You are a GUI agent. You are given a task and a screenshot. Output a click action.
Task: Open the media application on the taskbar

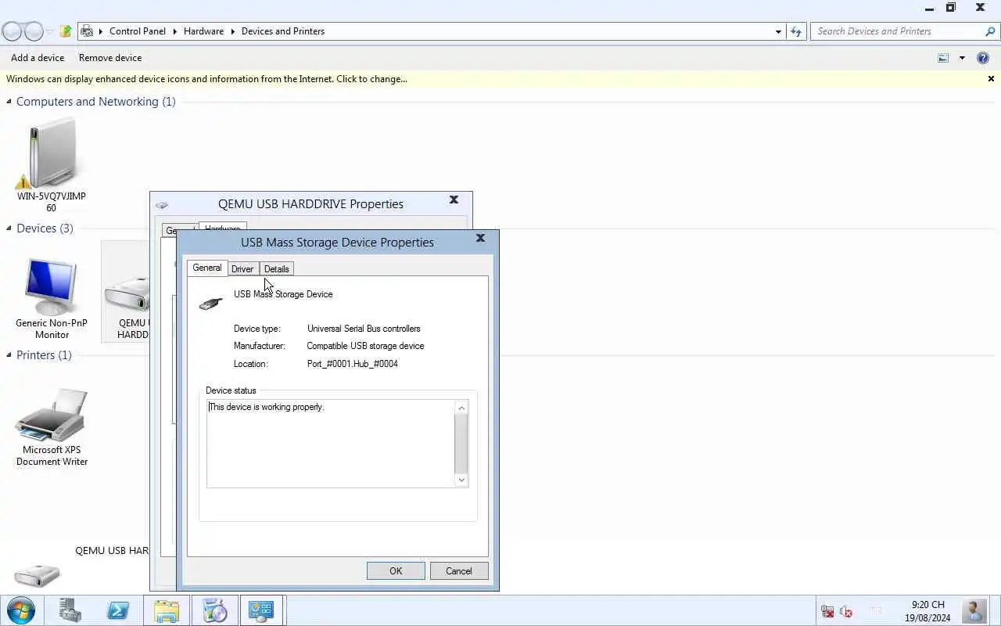pos(213,610)
